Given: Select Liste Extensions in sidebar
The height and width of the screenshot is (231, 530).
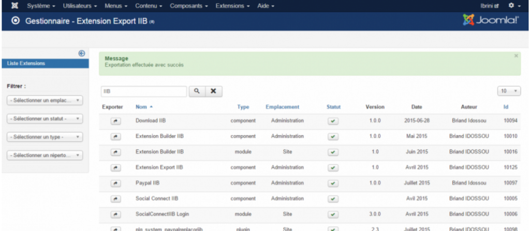Looking at the screenshot, I should point(46,63).
